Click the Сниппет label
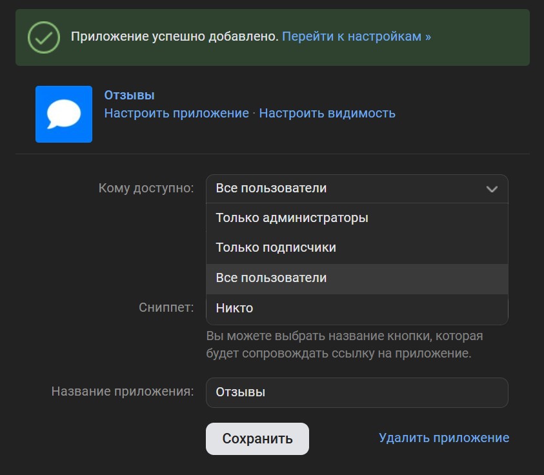544x475 pixels. coord(166,307)
